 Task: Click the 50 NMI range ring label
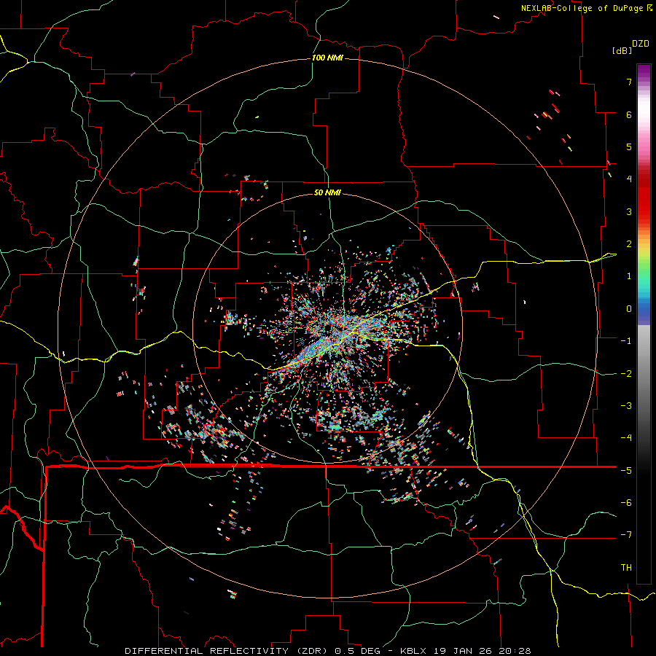327,192
